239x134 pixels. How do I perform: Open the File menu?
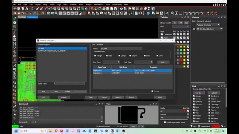coord(14,4)
